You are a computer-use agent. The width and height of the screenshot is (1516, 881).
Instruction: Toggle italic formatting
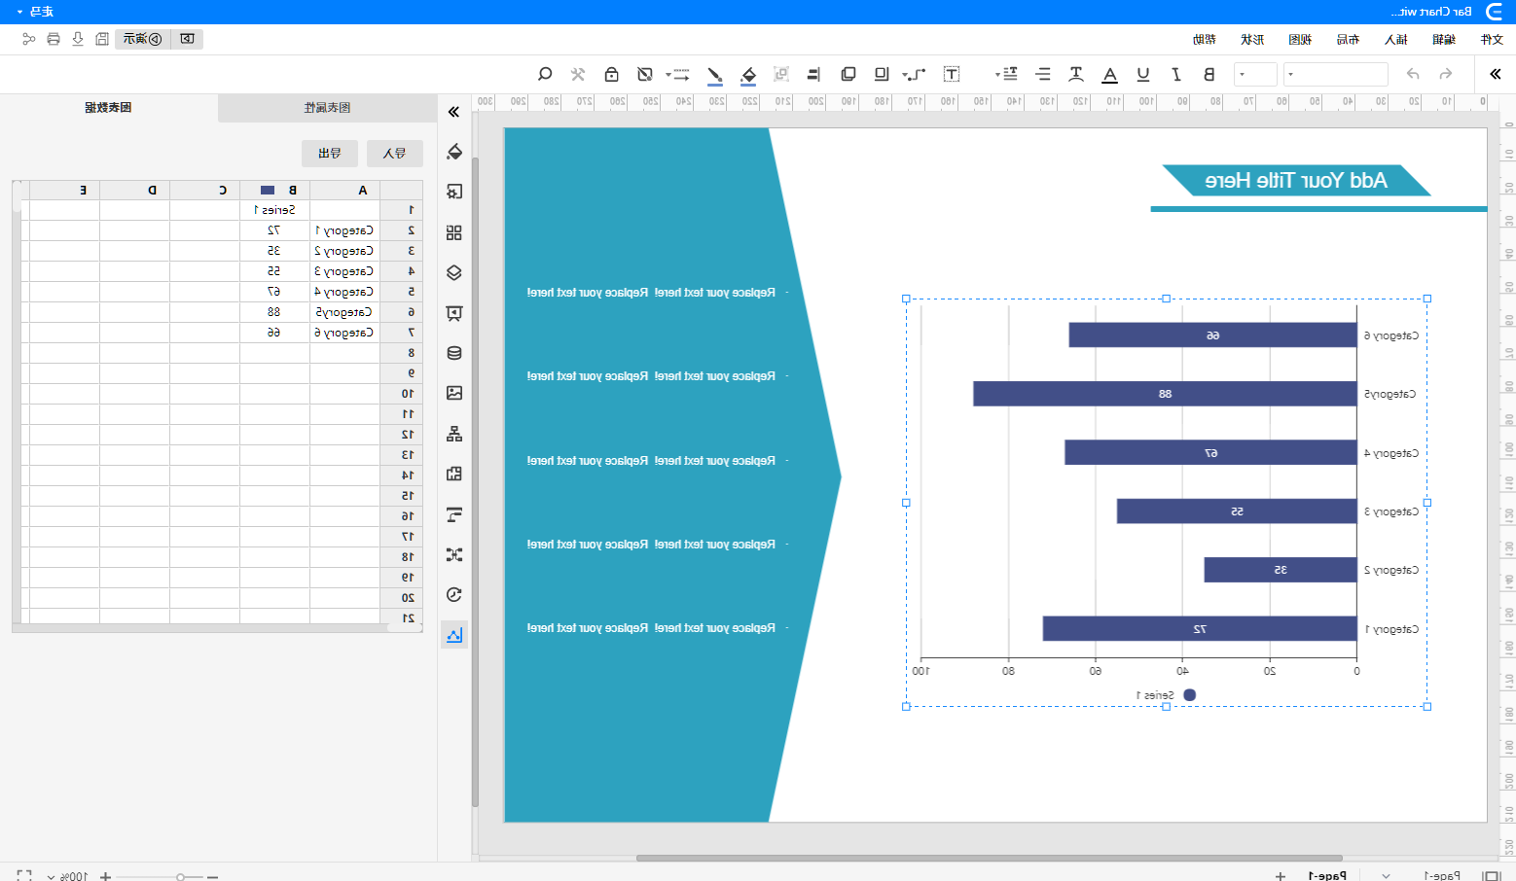pyautogui.click(x=1176, y=74)
